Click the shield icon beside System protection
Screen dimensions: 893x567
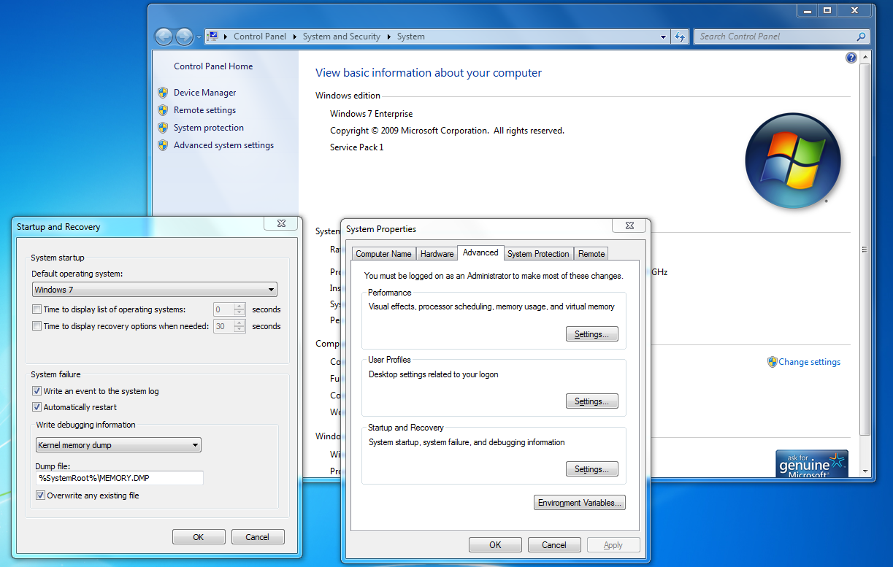coord(163,128)
